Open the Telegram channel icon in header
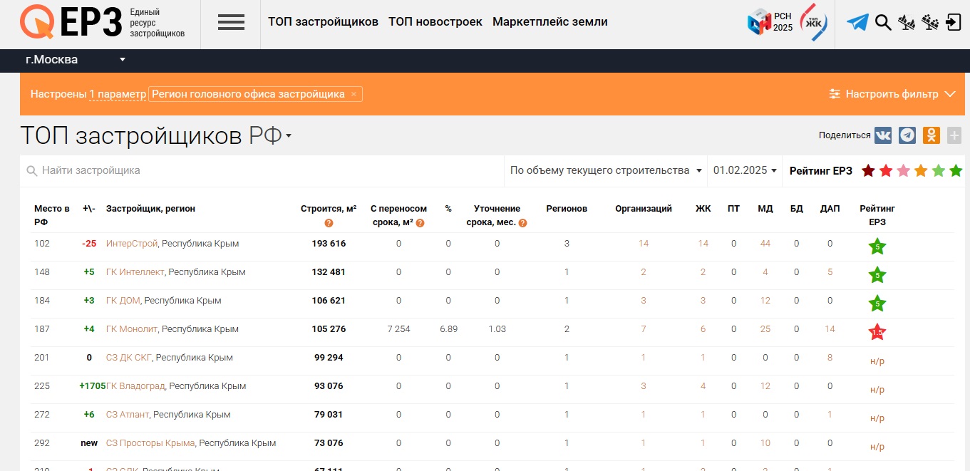The image size is (970, 471). pyautogui.click(x=857, y=22)
